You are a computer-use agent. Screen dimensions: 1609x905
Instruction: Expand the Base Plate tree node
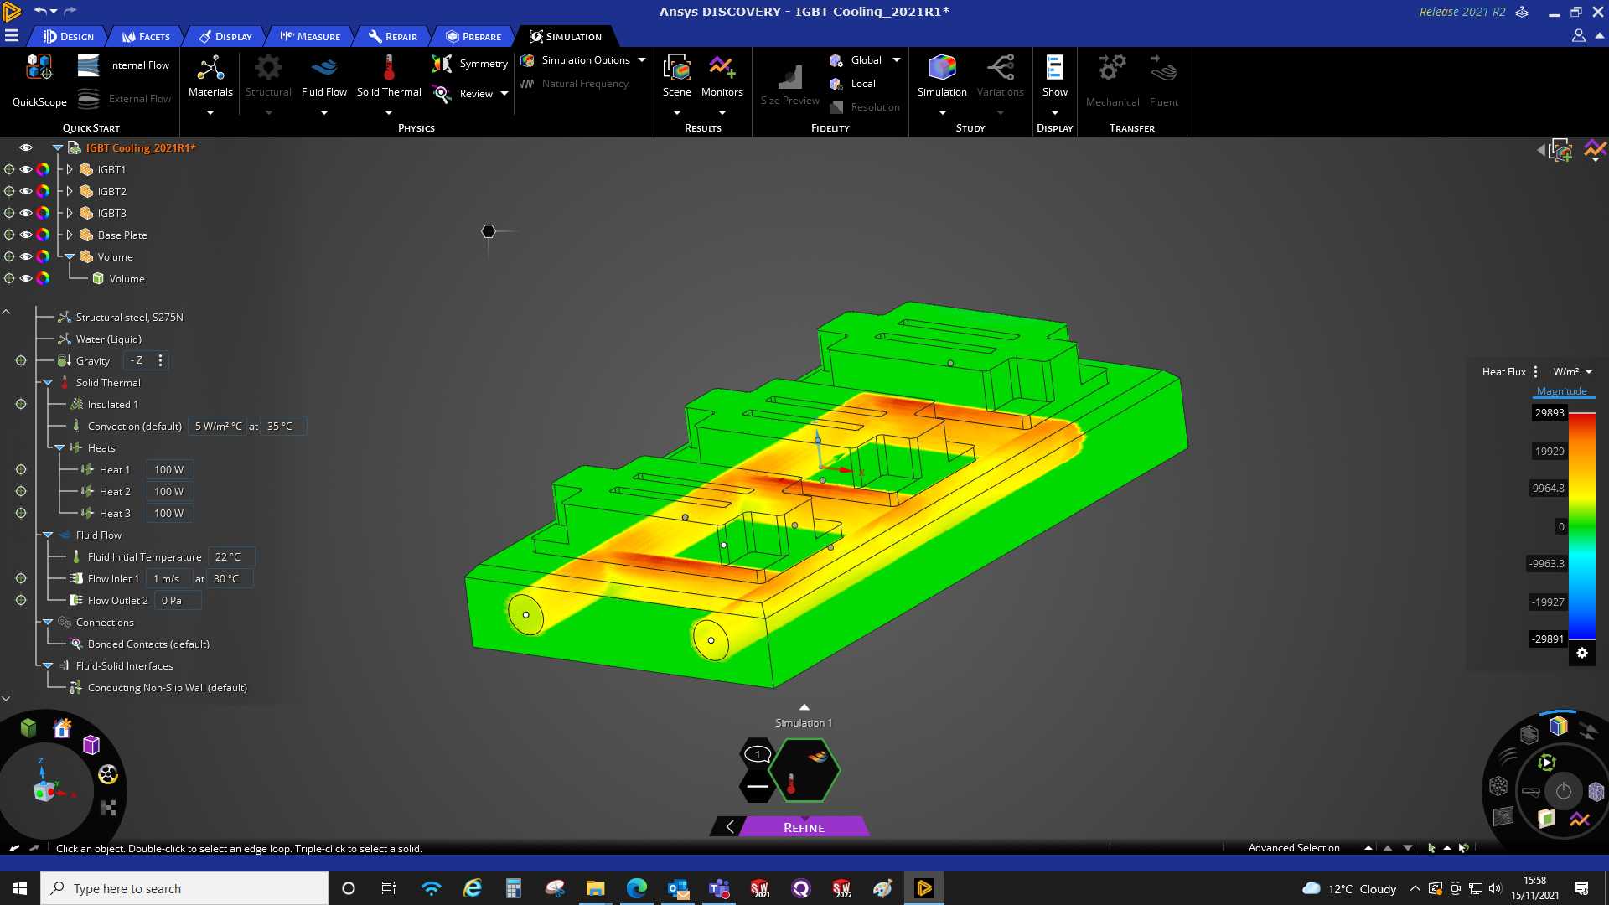tap(70, 235)
